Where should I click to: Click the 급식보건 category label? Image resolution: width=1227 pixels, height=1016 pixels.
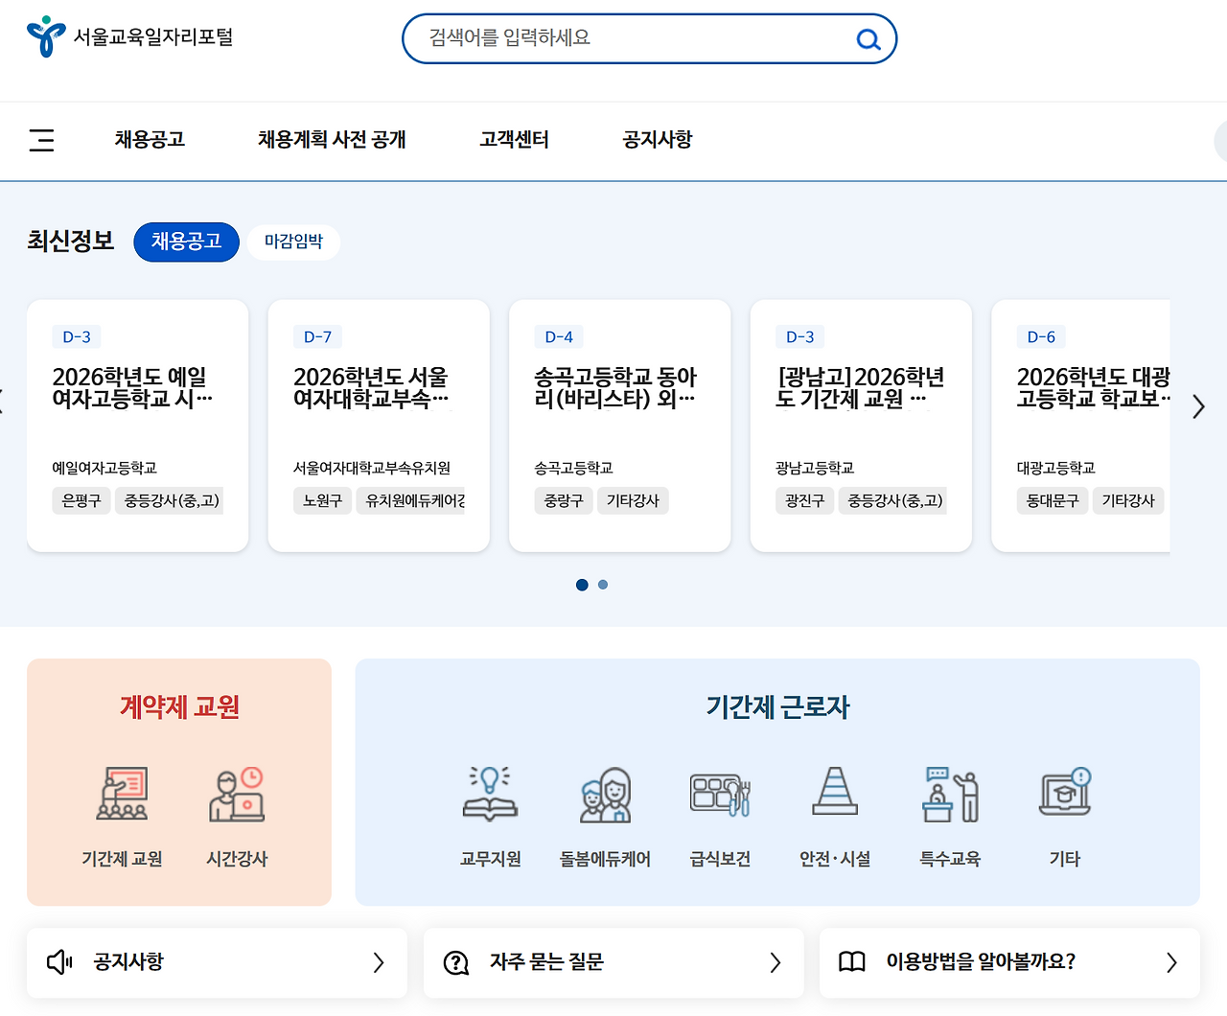(x=720, y=859)
